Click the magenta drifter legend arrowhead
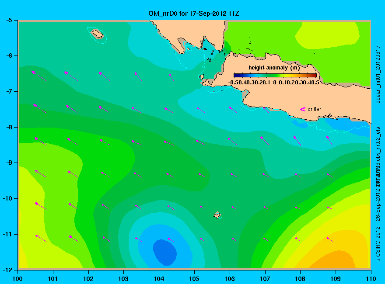Screen dimensions: 385x284 point(302,109)
